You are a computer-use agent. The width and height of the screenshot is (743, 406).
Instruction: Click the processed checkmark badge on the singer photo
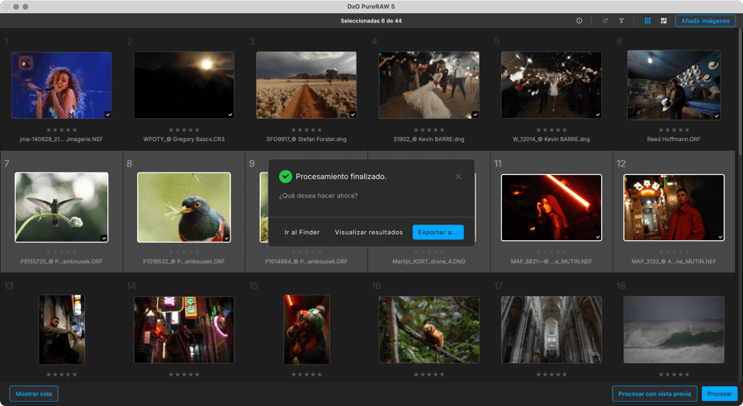(x=107, y=115)
